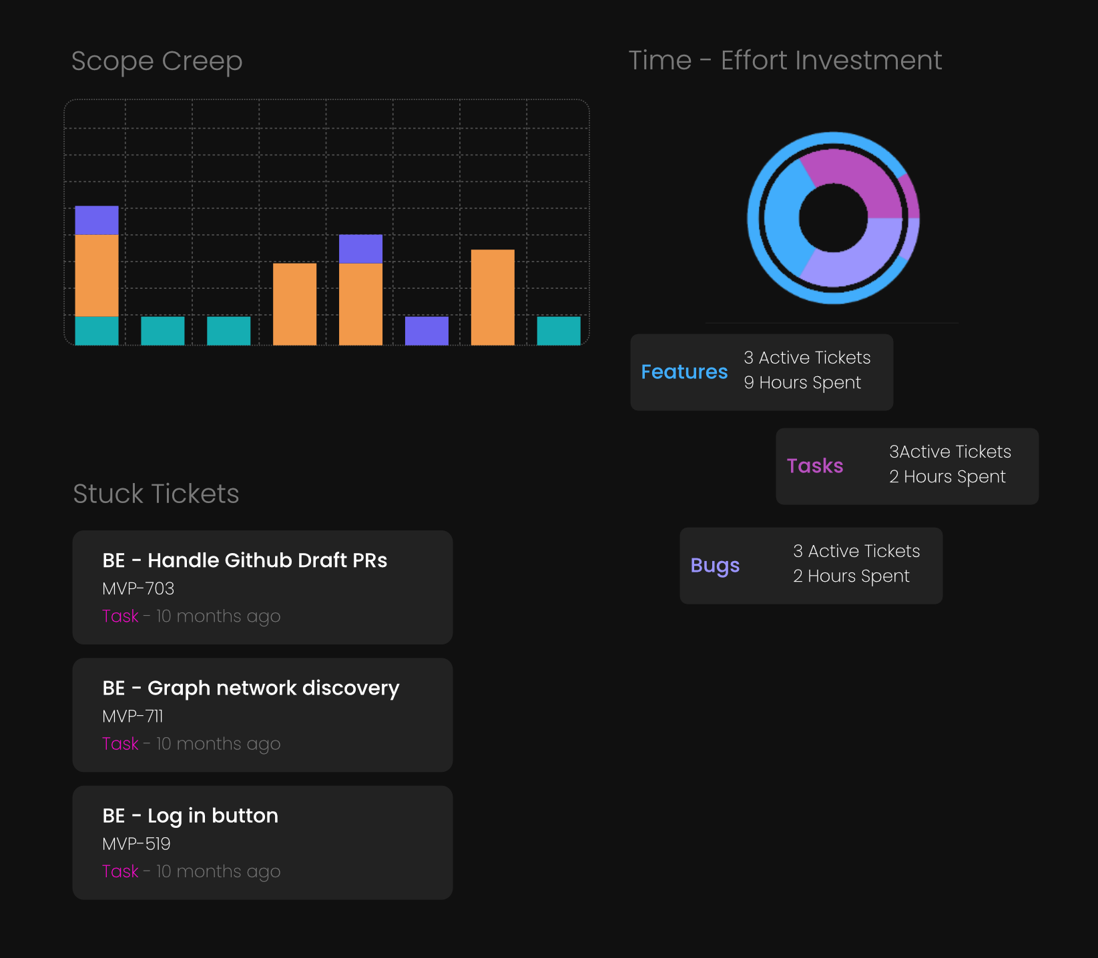The height and width of the screenshot is (958, 1098).
Task: Click the teal bar in the last column
Action: coord(559,330)
